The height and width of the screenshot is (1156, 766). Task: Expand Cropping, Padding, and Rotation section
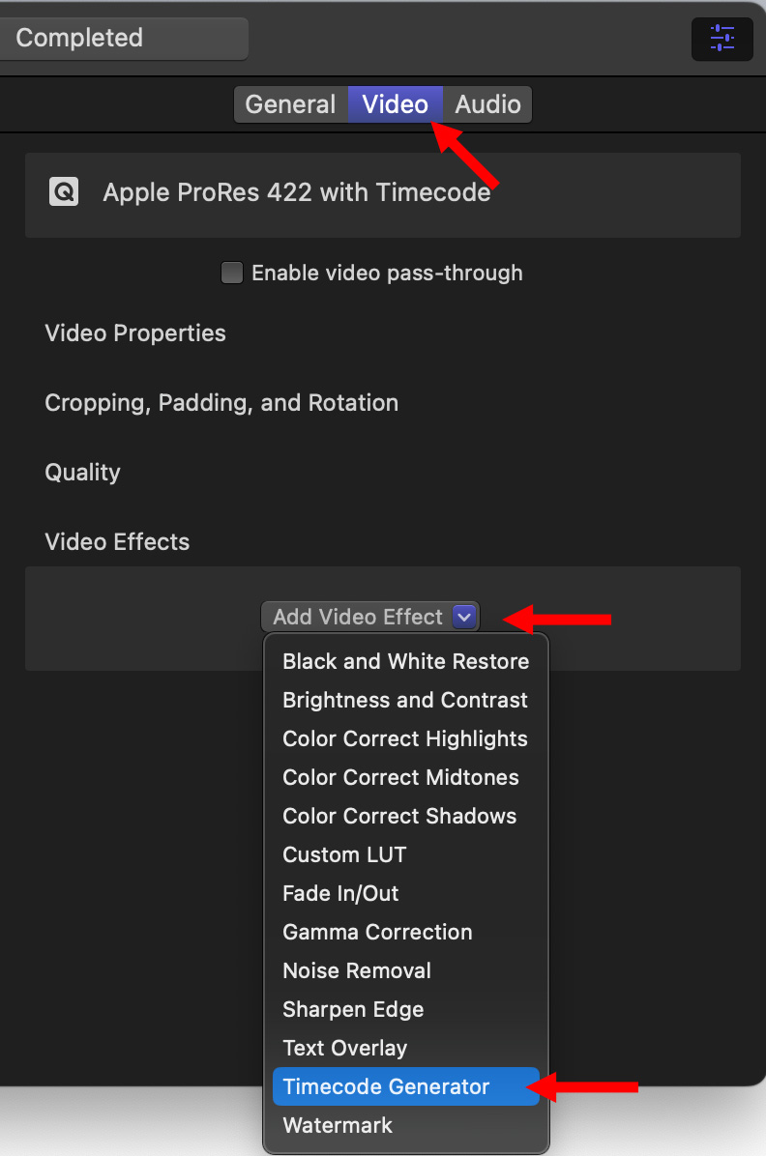click(221, 403)
